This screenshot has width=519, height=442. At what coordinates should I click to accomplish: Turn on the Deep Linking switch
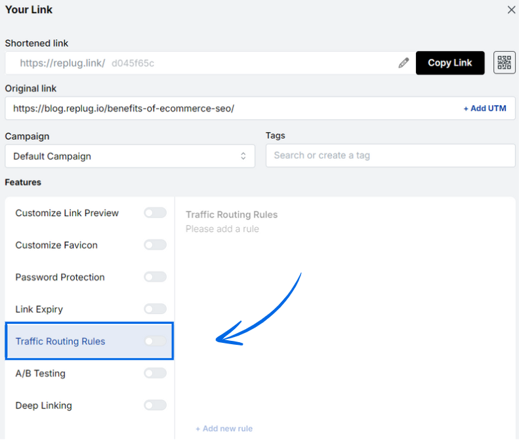(155, 405)
